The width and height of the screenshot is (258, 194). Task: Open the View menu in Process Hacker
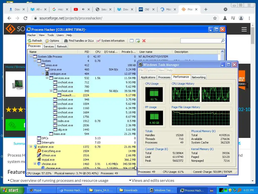[x=42, y=35]
